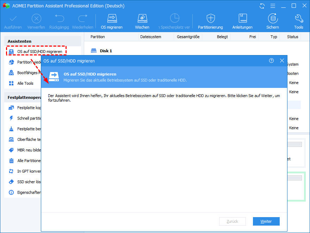The width and height of the screenshot is (310, 233).
Task: Click the Dateisystem column header
Action: [151, 37]
